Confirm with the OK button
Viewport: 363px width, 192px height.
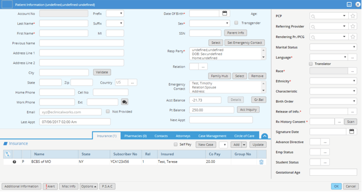pyautogui.click(x=336, y=186)
